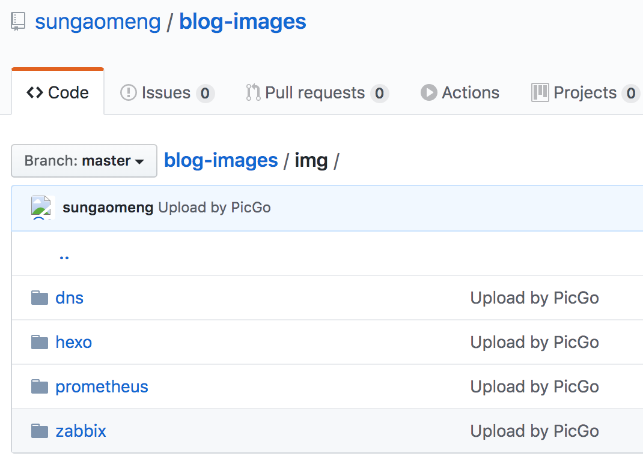Image resolution: width=643 pixels, height=456 pixels.
Task: Click the zabbix commit message link
Action: (x=534, y=431)
